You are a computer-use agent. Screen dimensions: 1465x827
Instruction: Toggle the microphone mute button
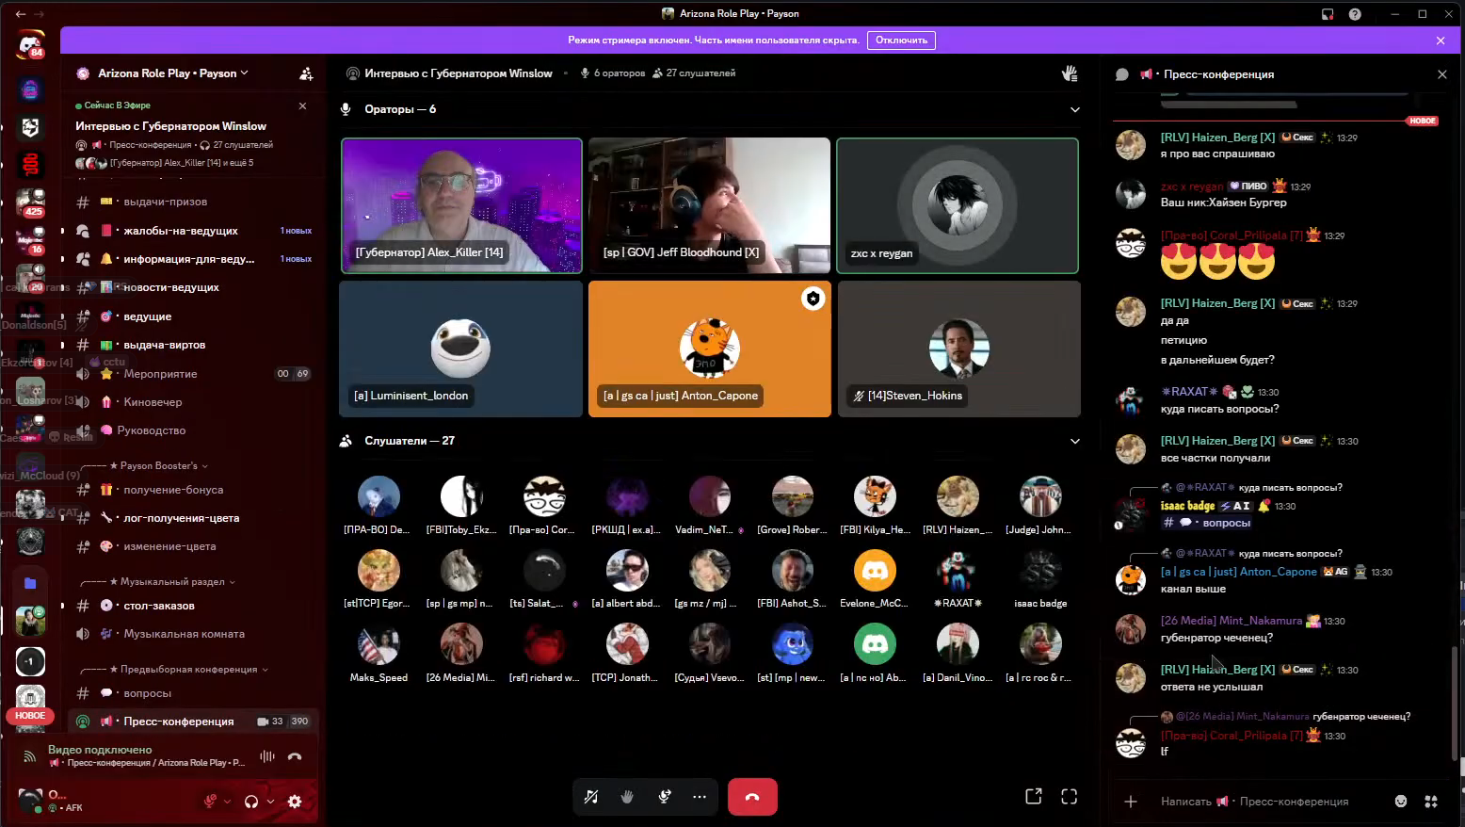click(211, 802)
